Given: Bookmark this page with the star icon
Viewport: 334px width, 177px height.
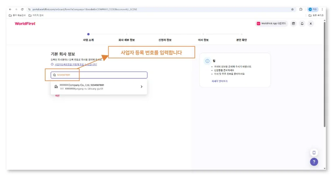Looking at the screenshot, I should coord(292,9).
